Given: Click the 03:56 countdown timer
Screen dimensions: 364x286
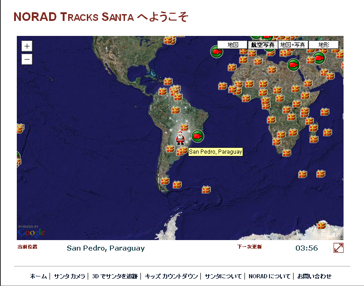Looking at the screenshot, I should point(306,248).
